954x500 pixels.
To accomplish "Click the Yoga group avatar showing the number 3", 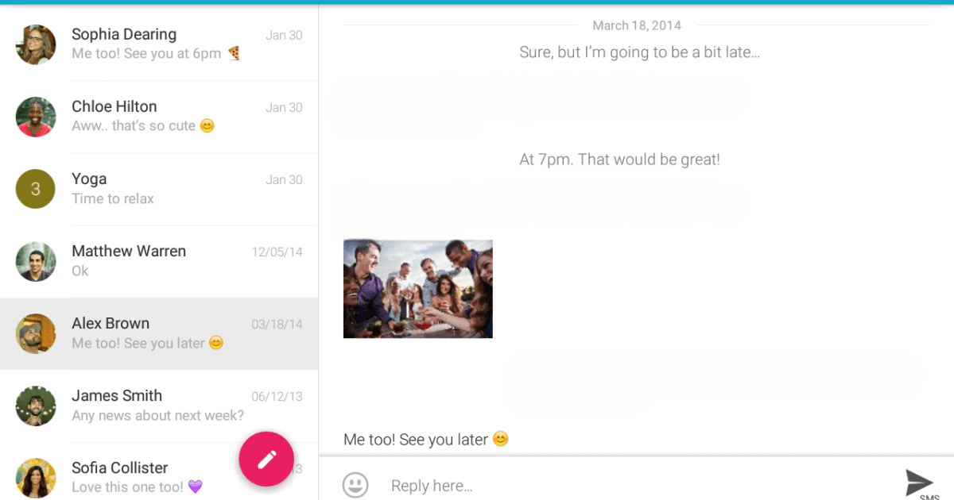I will click(35, 188).
